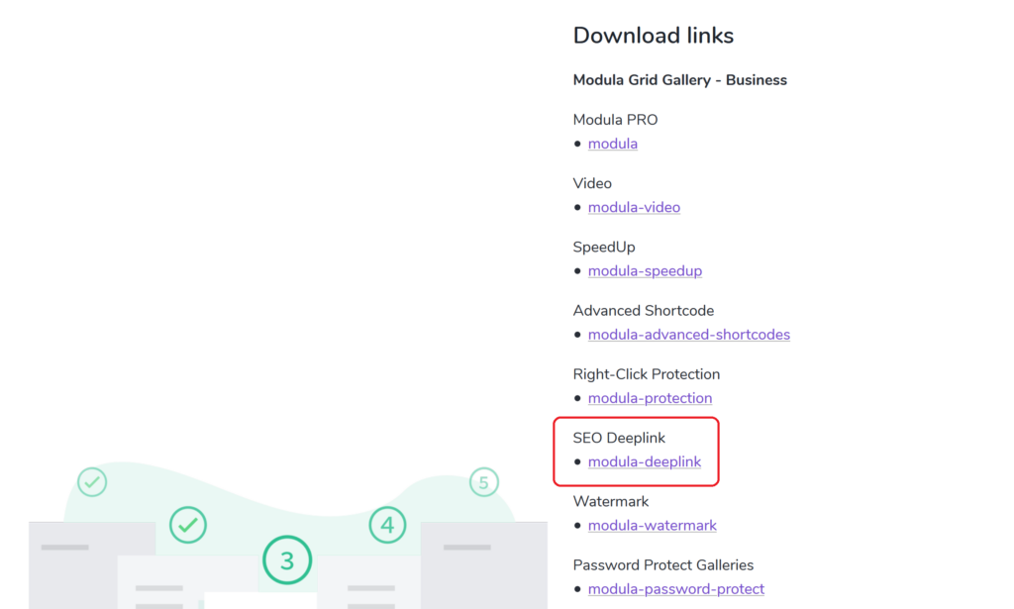
Task: Click the bullet point beside modula-watermark
Action: pos(577,525)
